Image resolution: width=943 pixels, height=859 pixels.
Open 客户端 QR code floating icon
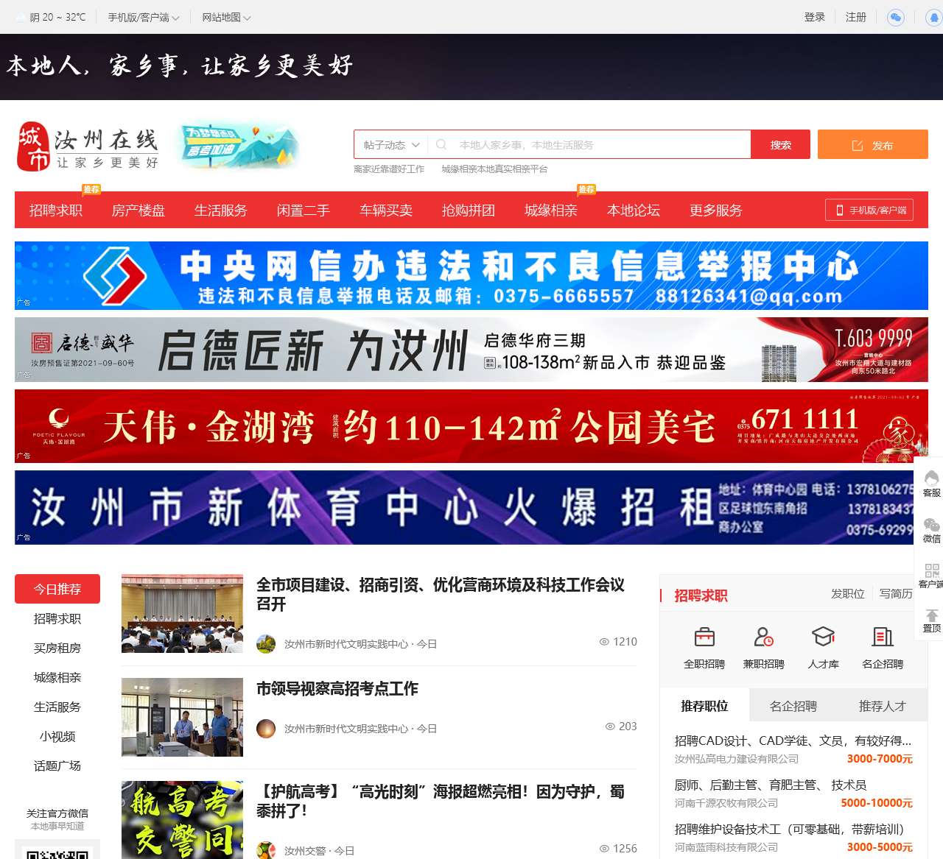click(x=932, y=576)
